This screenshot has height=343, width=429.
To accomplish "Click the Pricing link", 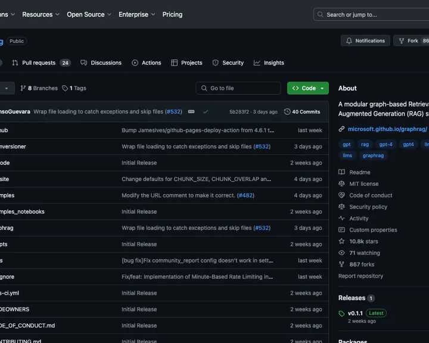I will (x=172, y=14).
